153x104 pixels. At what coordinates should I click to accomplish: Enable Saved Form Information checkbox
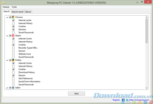pos(13,82)
